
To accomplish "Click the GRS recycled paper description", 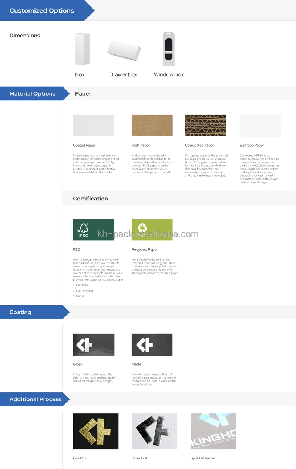I will (x=155, y=266).
